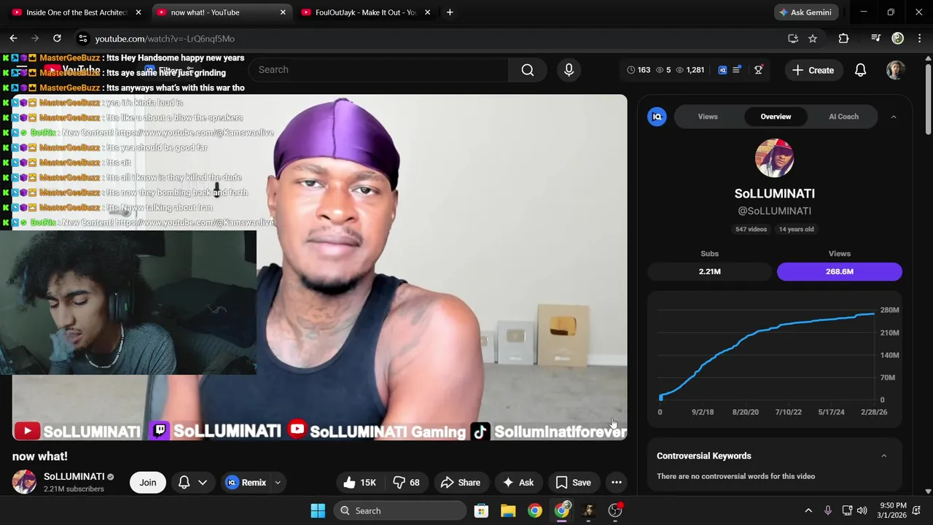This screenshot has height=525, width=933.
Task: Switch to AI Coach tab in IQ panel
Action: click(x=843, y=117)
